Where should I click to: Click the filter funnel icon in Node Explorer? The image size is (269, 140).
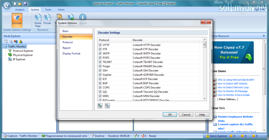[11, 41]
